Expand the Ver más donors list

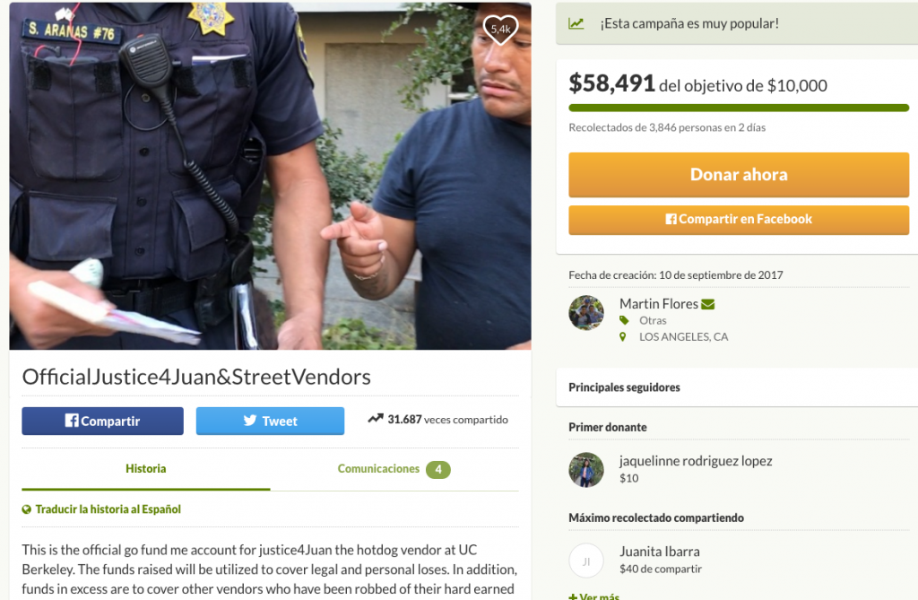tap(594, 596)
